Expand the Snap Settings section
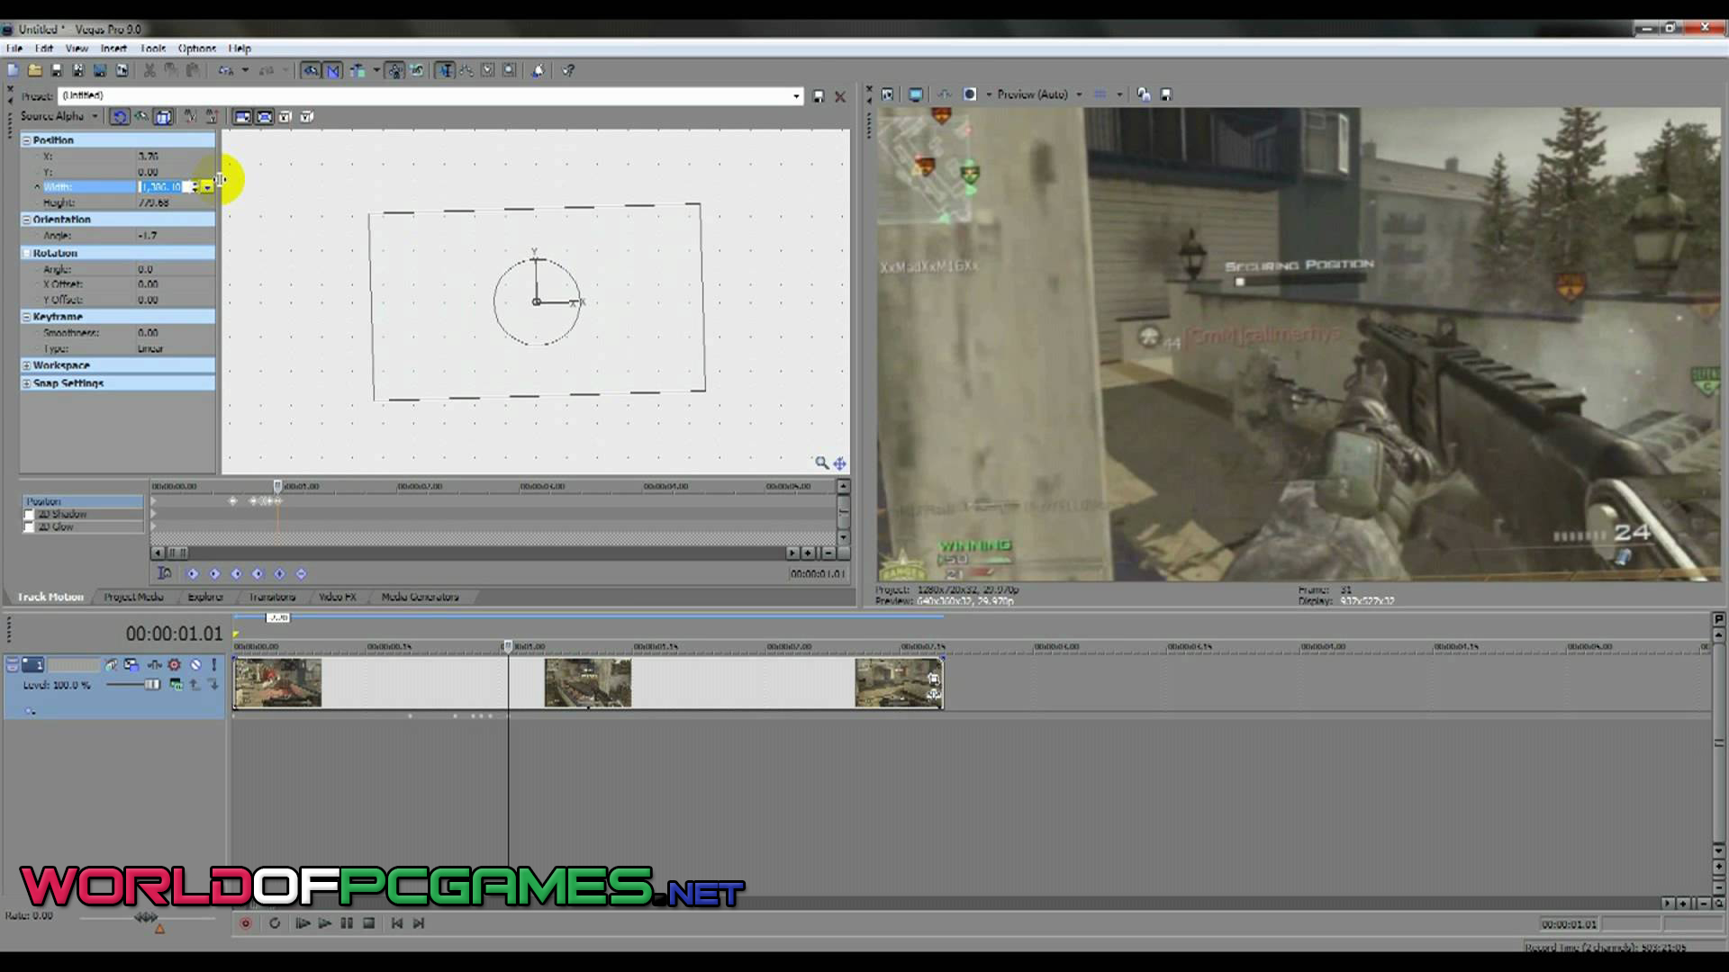This screenshot has width=1729, height=972. pos(27,383)
